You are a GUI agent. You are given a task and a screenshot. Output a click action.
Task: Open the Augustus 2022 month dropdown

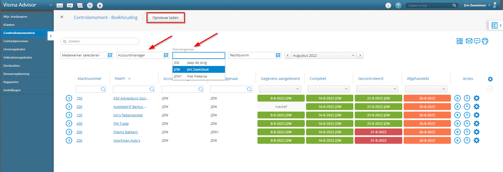(x=324, y=55)
